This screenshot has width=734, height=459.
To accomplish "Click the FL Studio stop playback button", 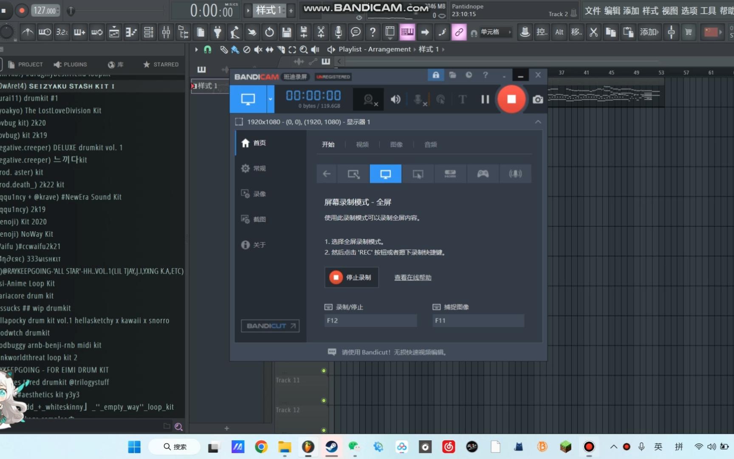I will click(x=3, y=11).
